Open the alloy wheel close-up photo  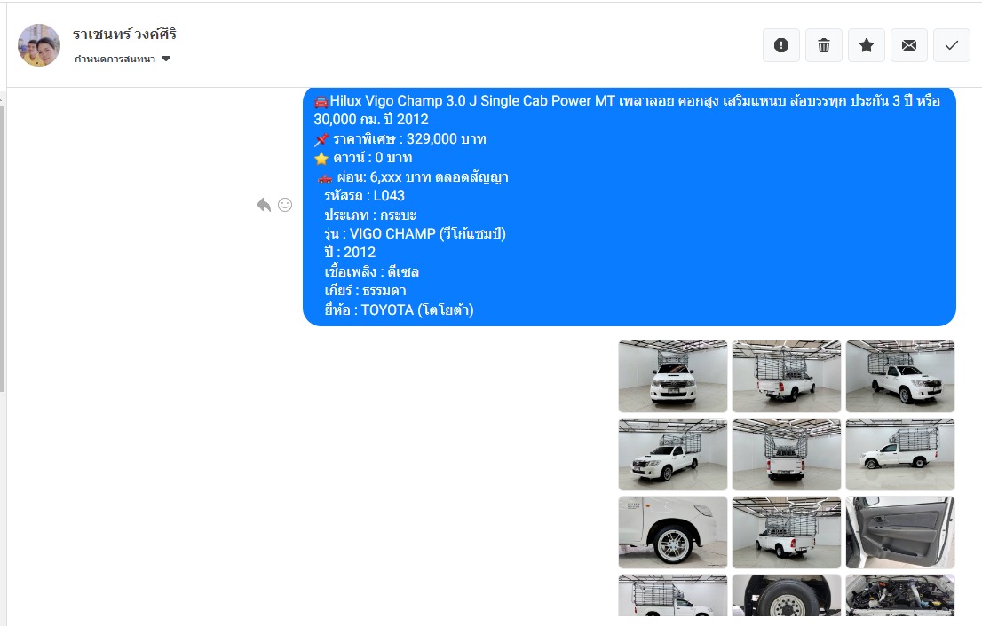tap(673, 533)
